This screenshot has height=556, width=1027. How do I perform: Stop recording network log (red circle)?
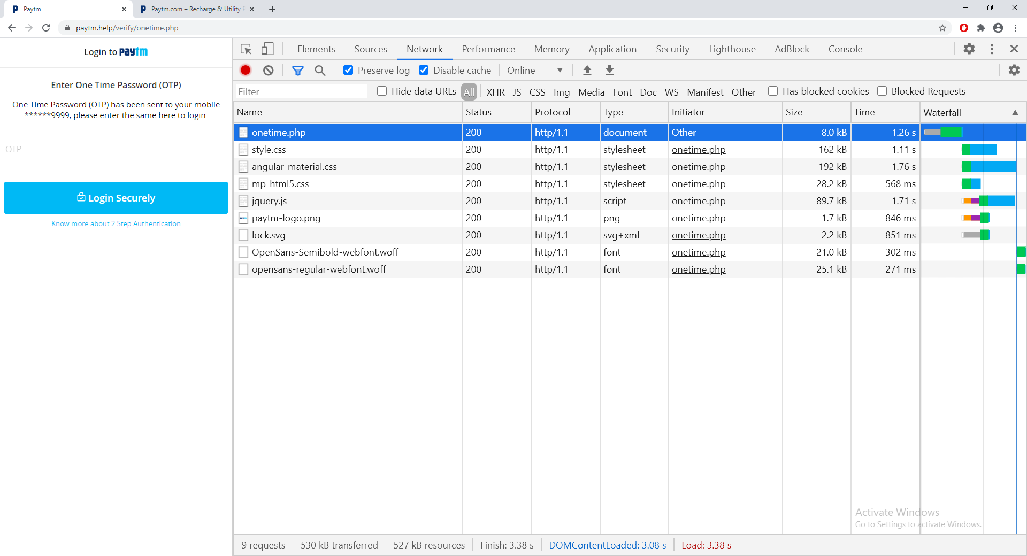click(246, 70)
